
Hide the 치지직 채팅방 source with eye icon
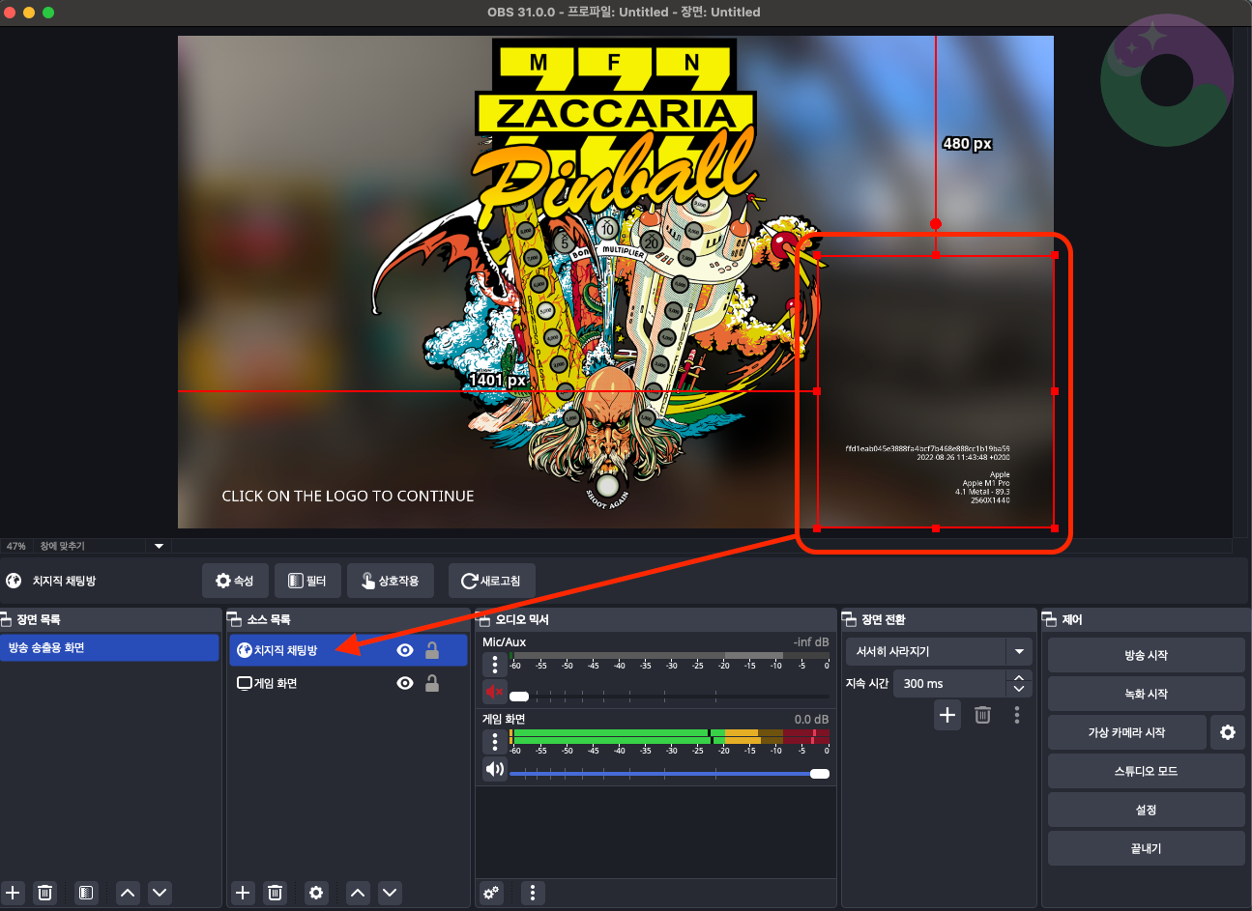point(405,650)
